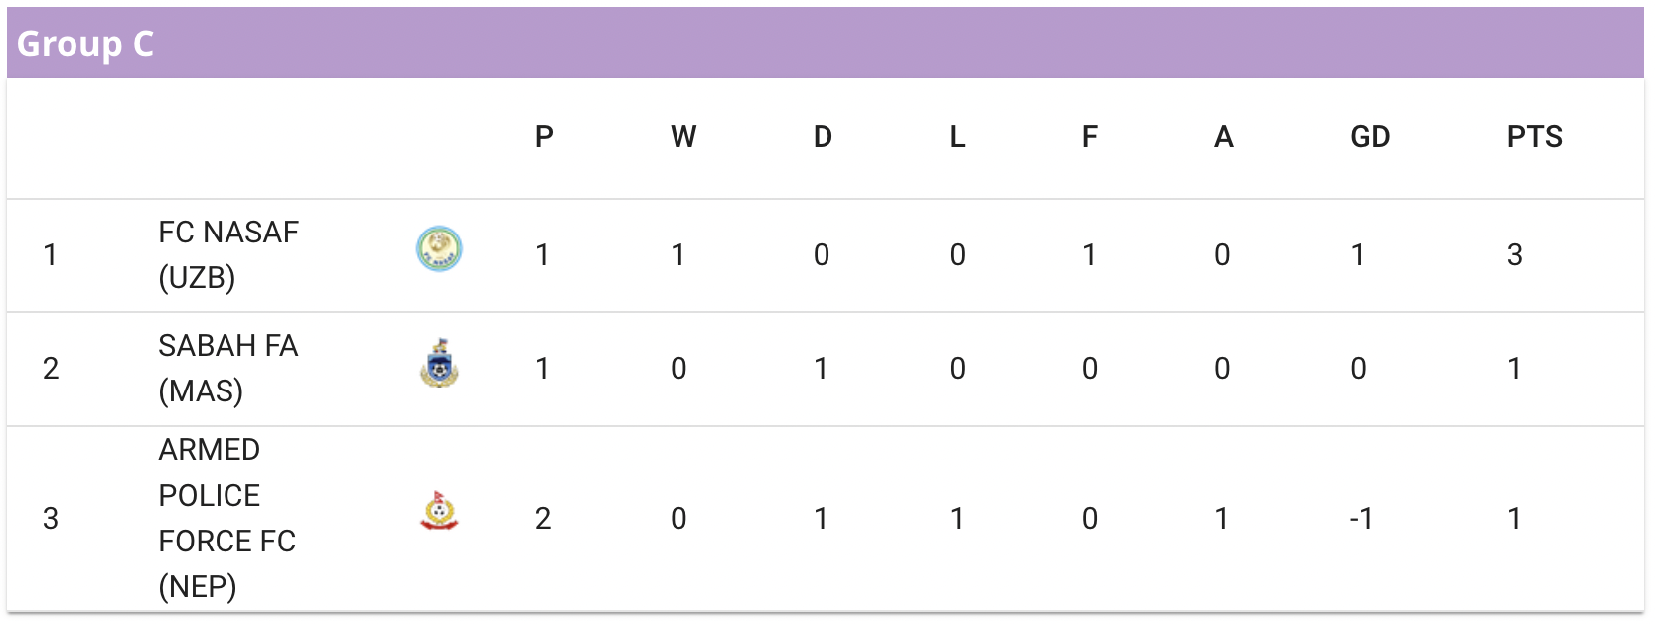Screen dimensions: 1655x624
Task: Click rank number 3 in standings
Action: tap(51, 519)
